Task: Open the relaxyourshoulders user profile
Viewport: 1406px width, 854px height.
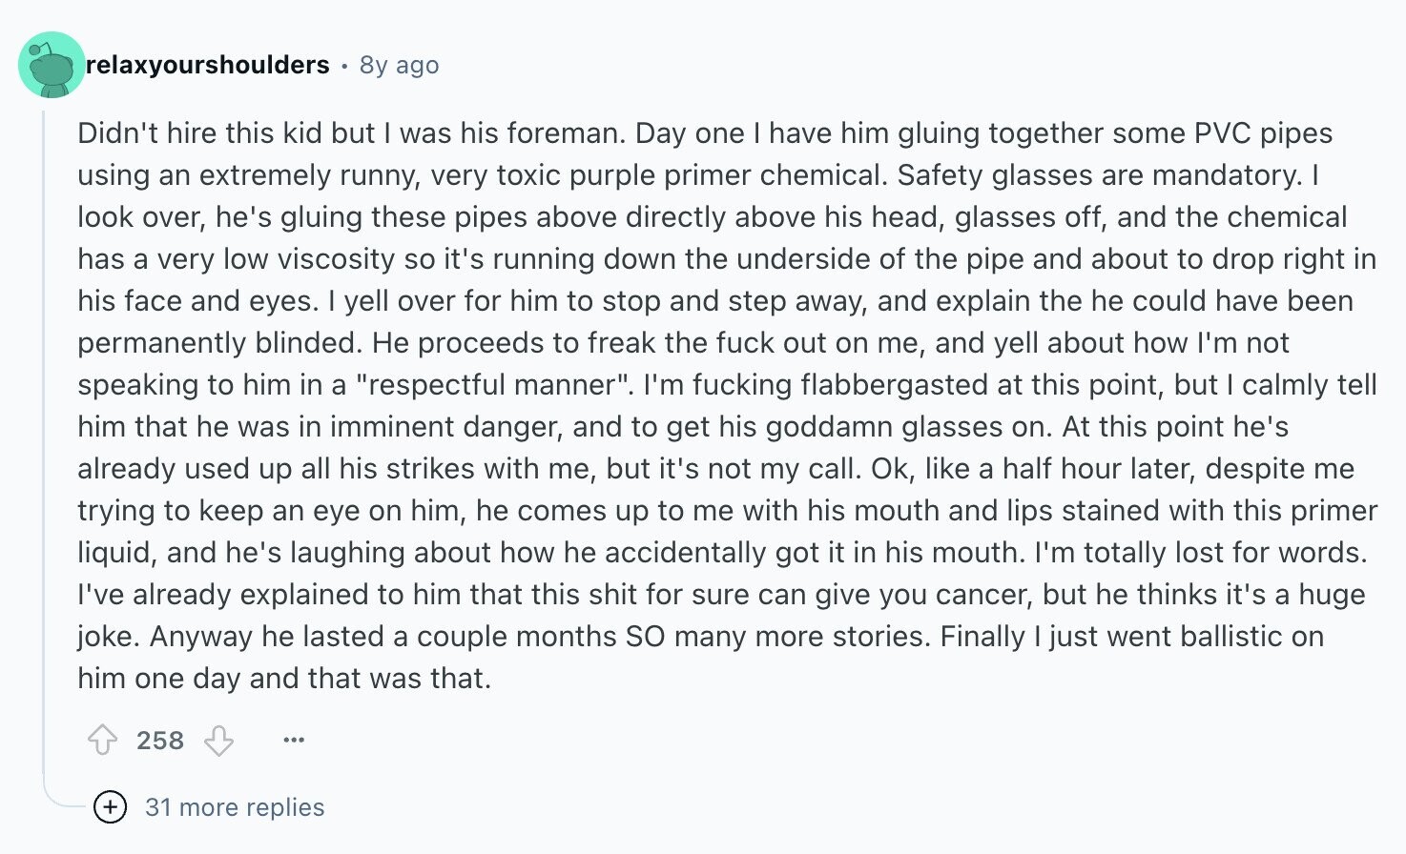Action: (x=208, y=65)
